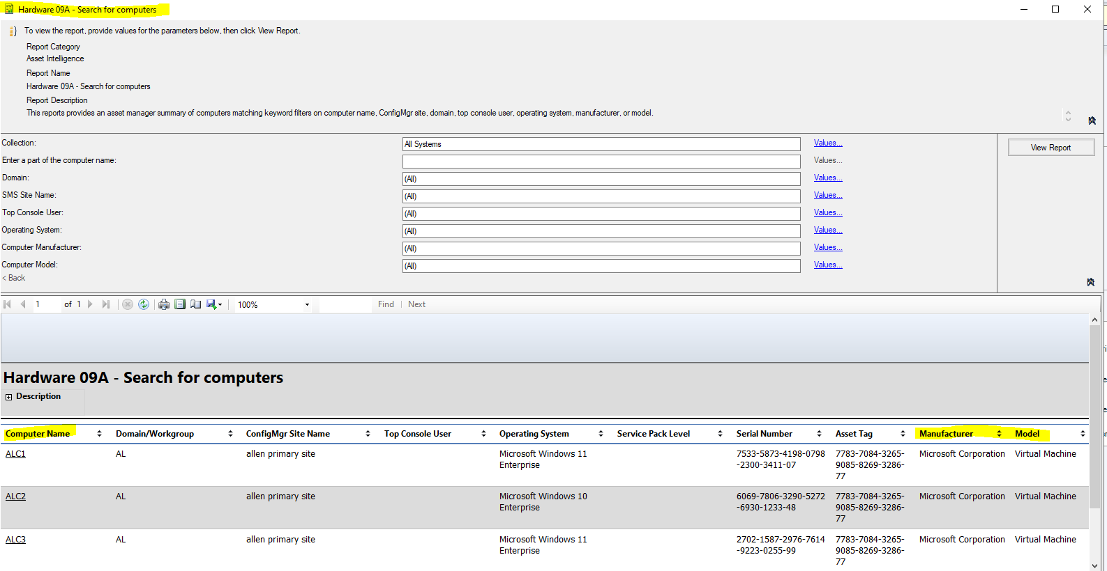Open Values link for Top Console User
The height and width of the screenshot is (571, 1107).
pyautogui.click(x=828, y=212)
